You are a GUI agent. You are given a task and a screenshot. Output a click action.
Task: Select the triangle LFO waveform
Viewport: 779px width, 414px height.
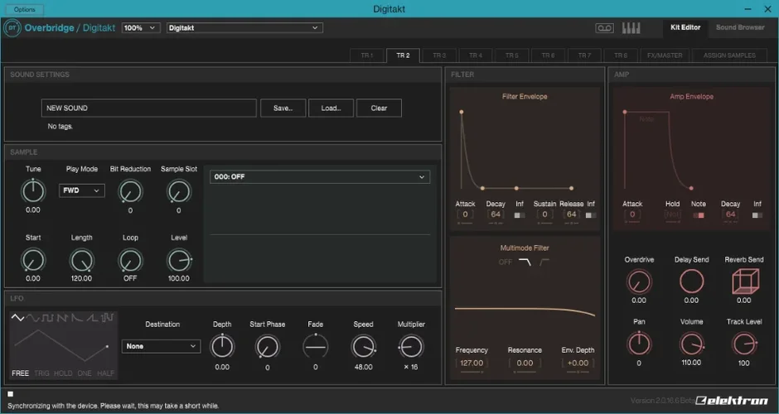tap(17, 318)
